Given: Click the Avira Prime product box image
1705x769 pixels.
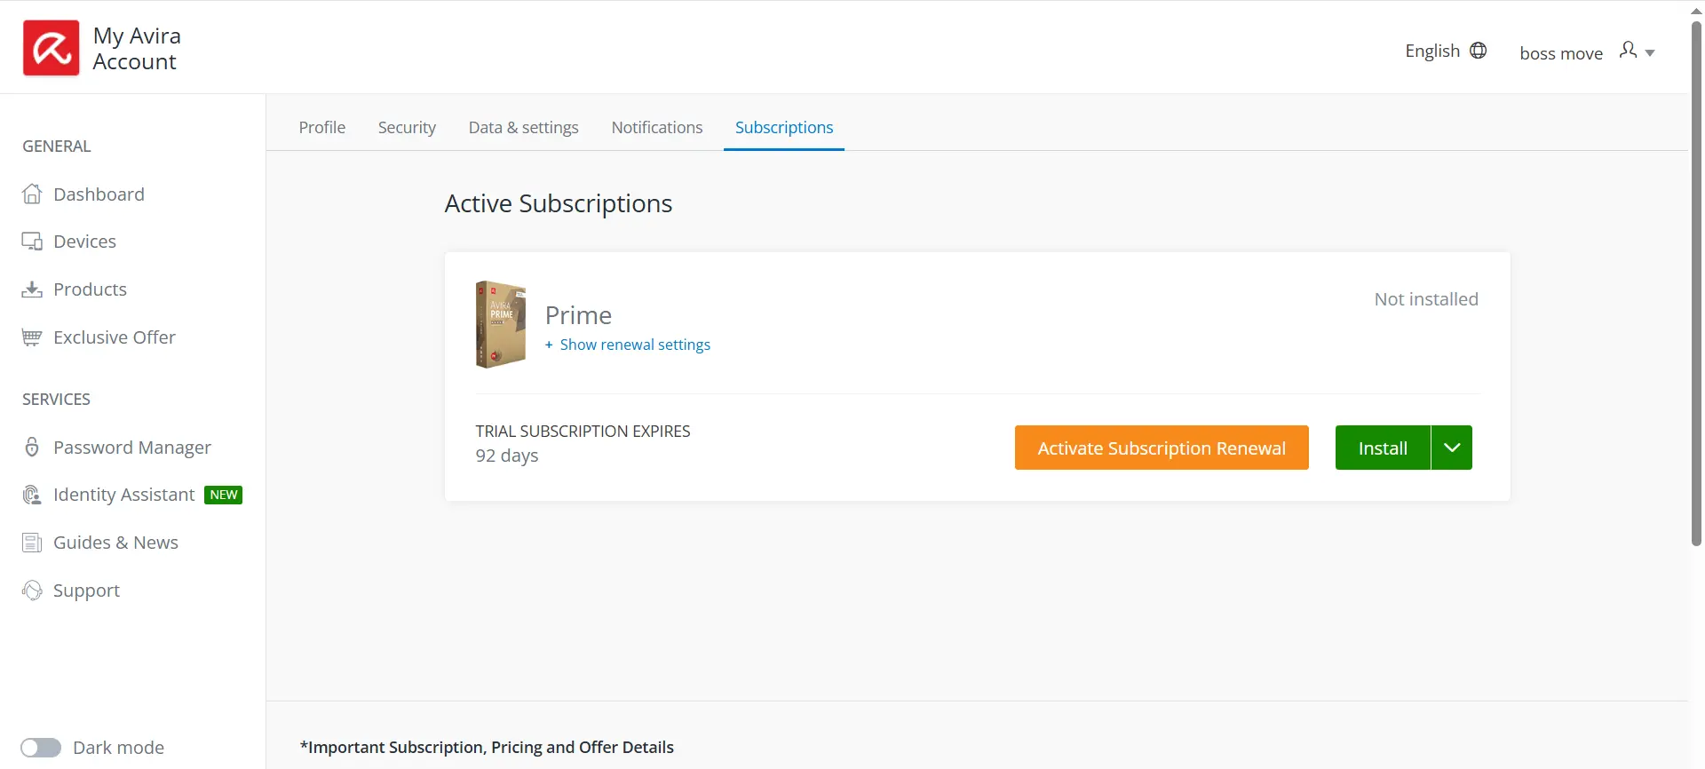Looking at the screenshot, I should pos(501,324).
